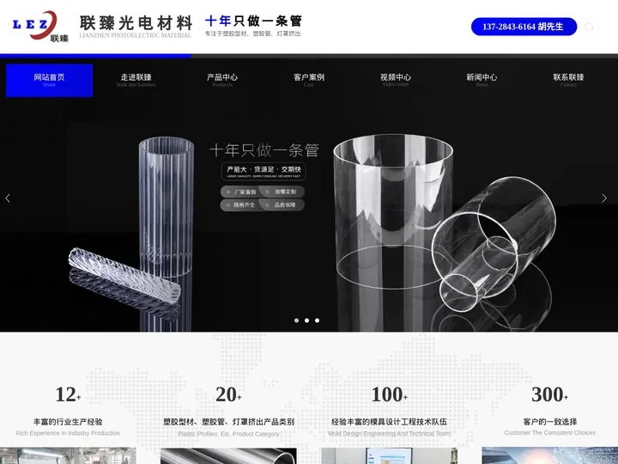Click 产能大·货源足·交期快 banner label
Image resolution: width=618 pixels, height=464 pixels.
(264, 172)
